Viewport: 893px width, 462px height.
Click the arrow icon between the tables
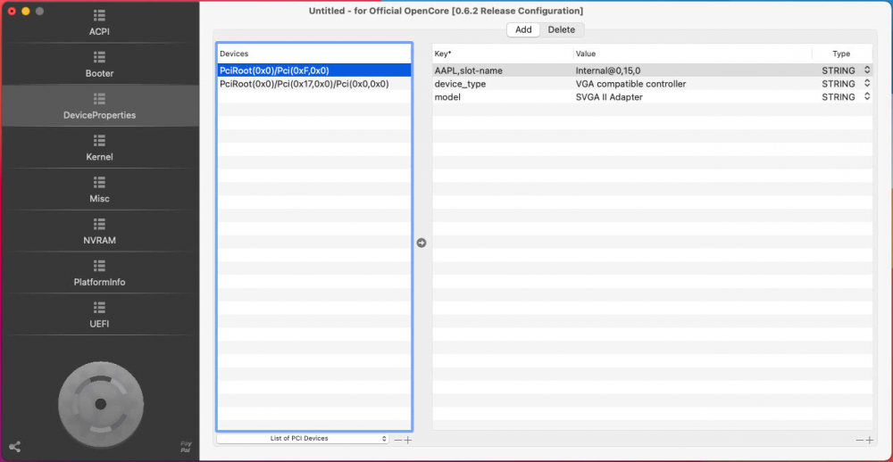(x=421, y=243)
